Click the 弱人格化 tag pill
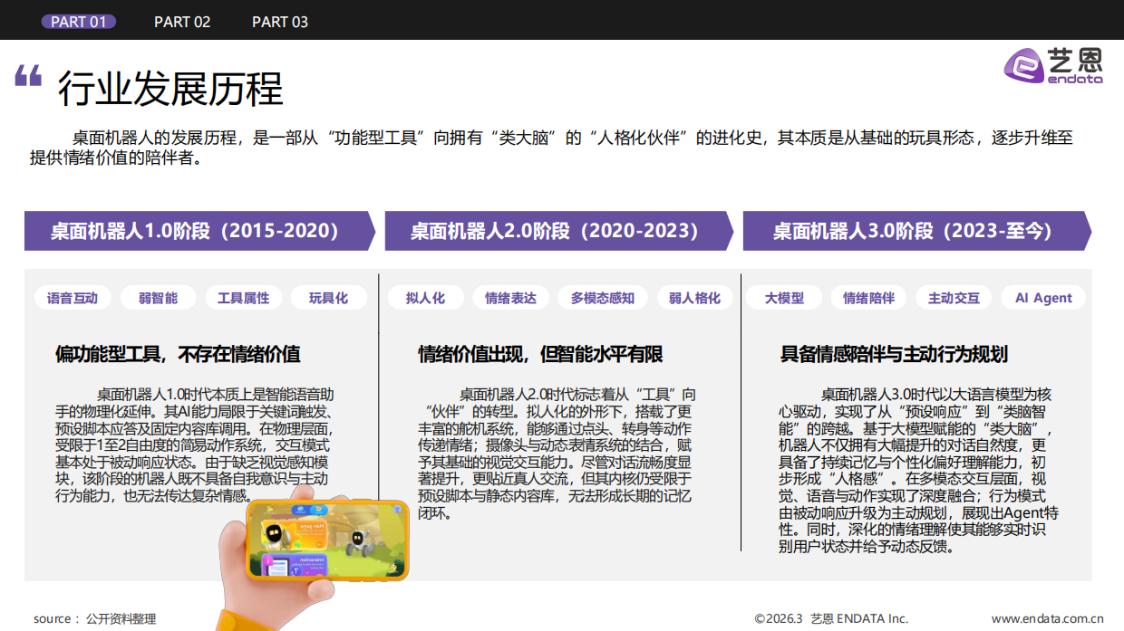 [694, 297]
